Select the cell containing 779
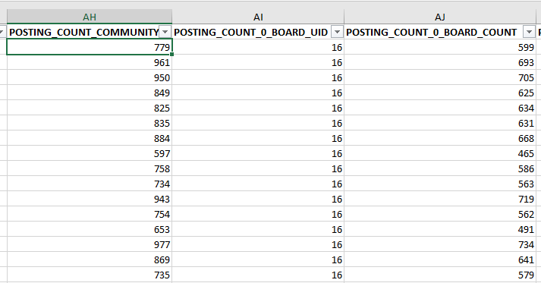541x283 pixels. (x=90, y=47)
